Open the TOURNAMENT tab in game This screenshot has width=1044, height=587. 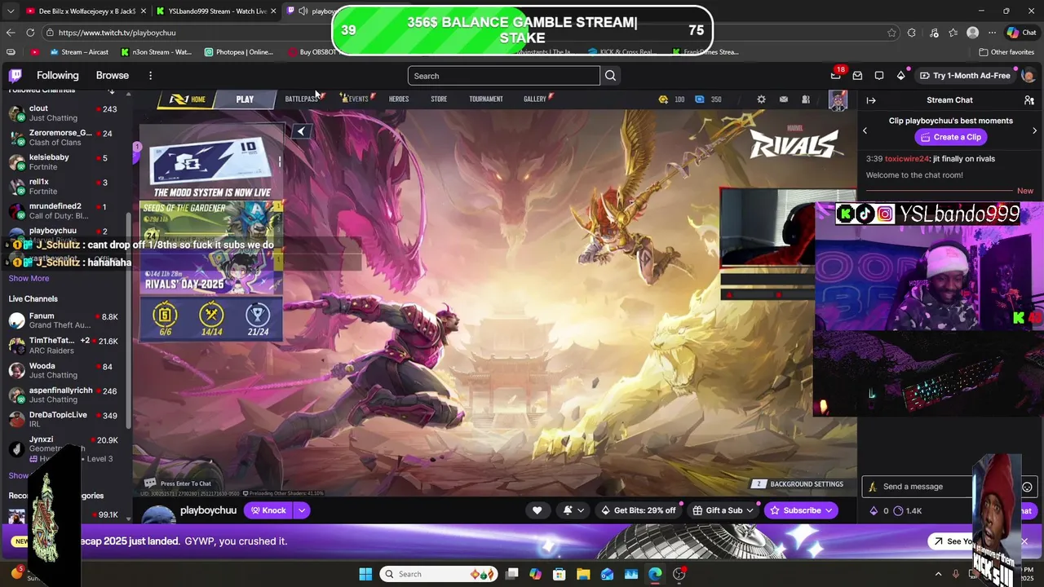click(486, 99)
